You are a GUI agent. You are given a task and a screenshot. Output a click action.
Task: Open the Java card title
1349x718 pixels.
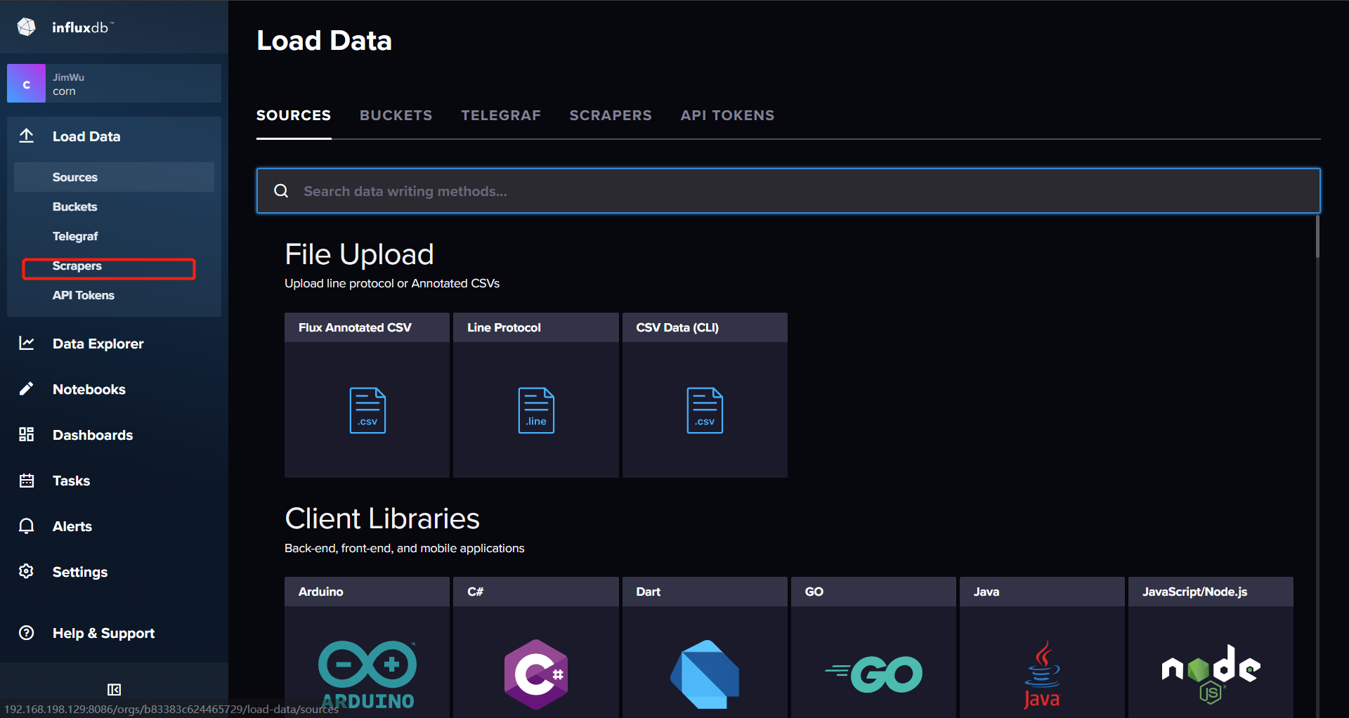[986, 592]
